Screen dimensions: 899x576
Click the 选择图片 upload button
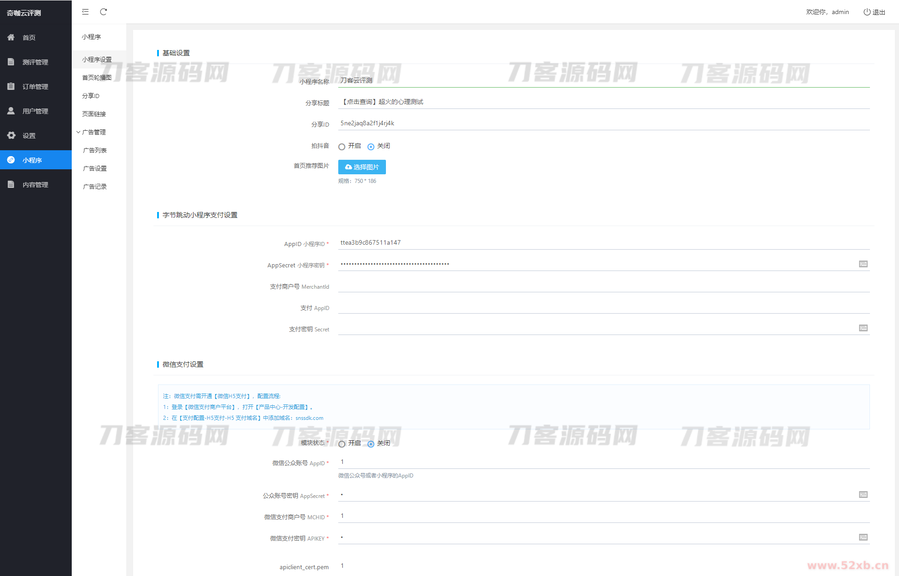pos(362,167)
